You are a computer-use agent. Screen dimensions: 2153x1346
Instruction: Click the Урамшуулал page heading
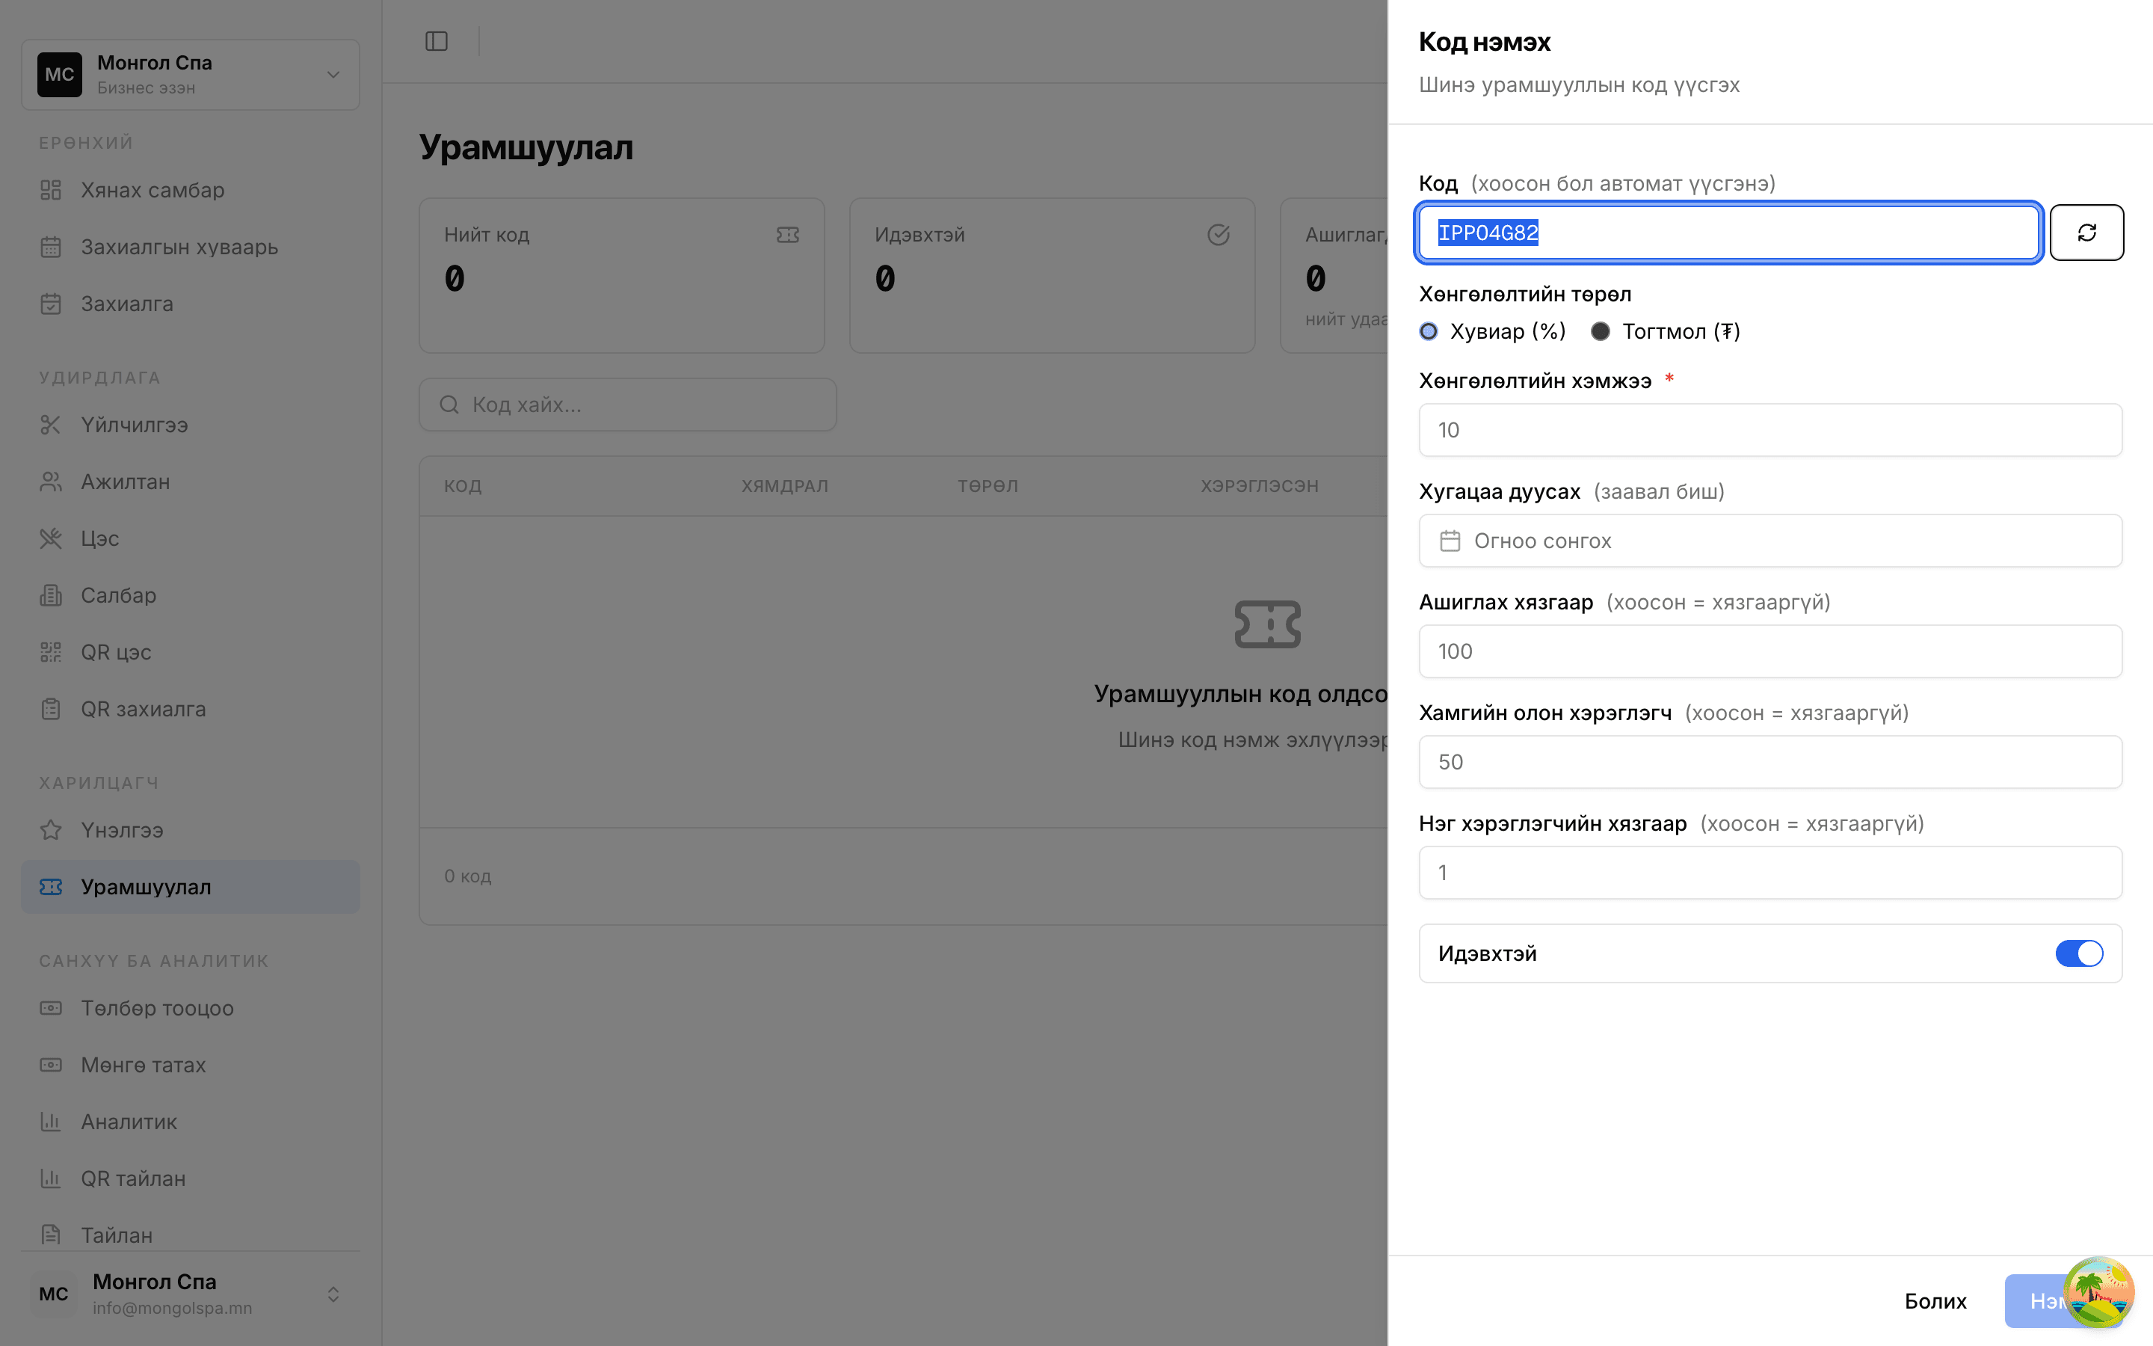click(526, 147)
